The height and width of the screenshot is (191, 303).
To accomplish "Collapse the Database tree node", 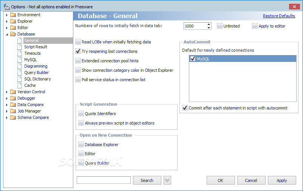I will [7, 34].
